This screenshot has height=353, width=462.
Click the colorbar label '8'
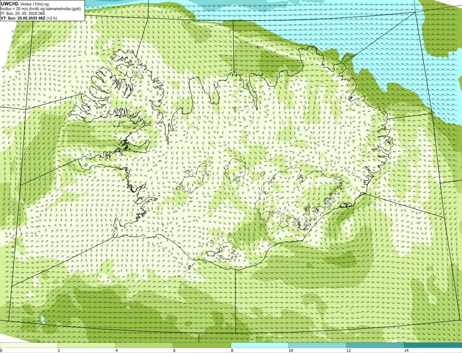click(x=232, y=350)
